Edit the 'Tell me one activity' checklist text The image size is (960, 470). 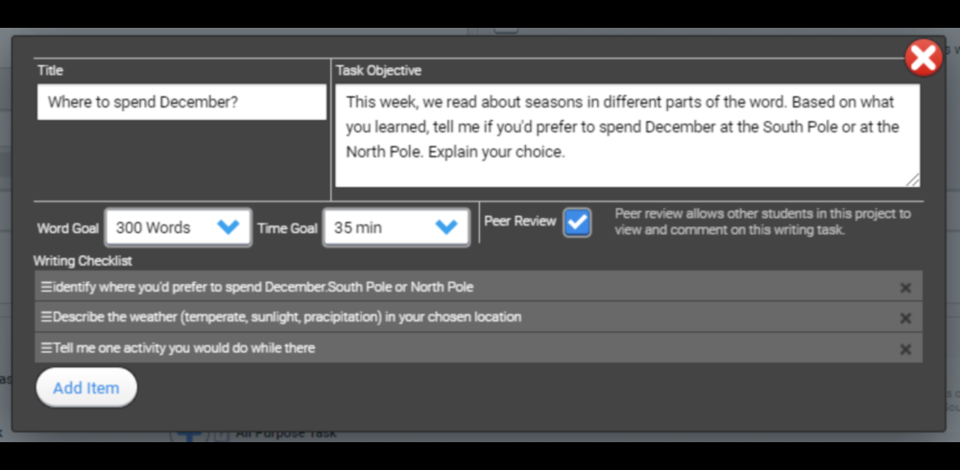point(184,347)
